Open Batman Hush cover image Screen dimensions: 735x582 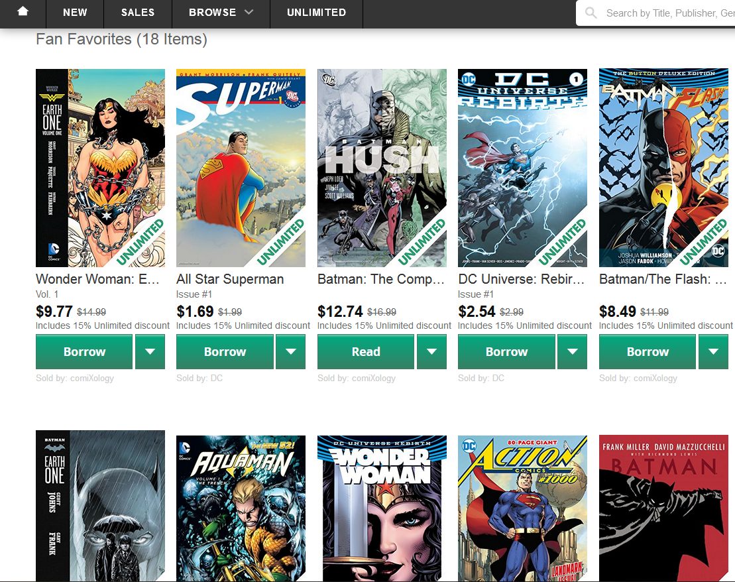click(382, 168)
